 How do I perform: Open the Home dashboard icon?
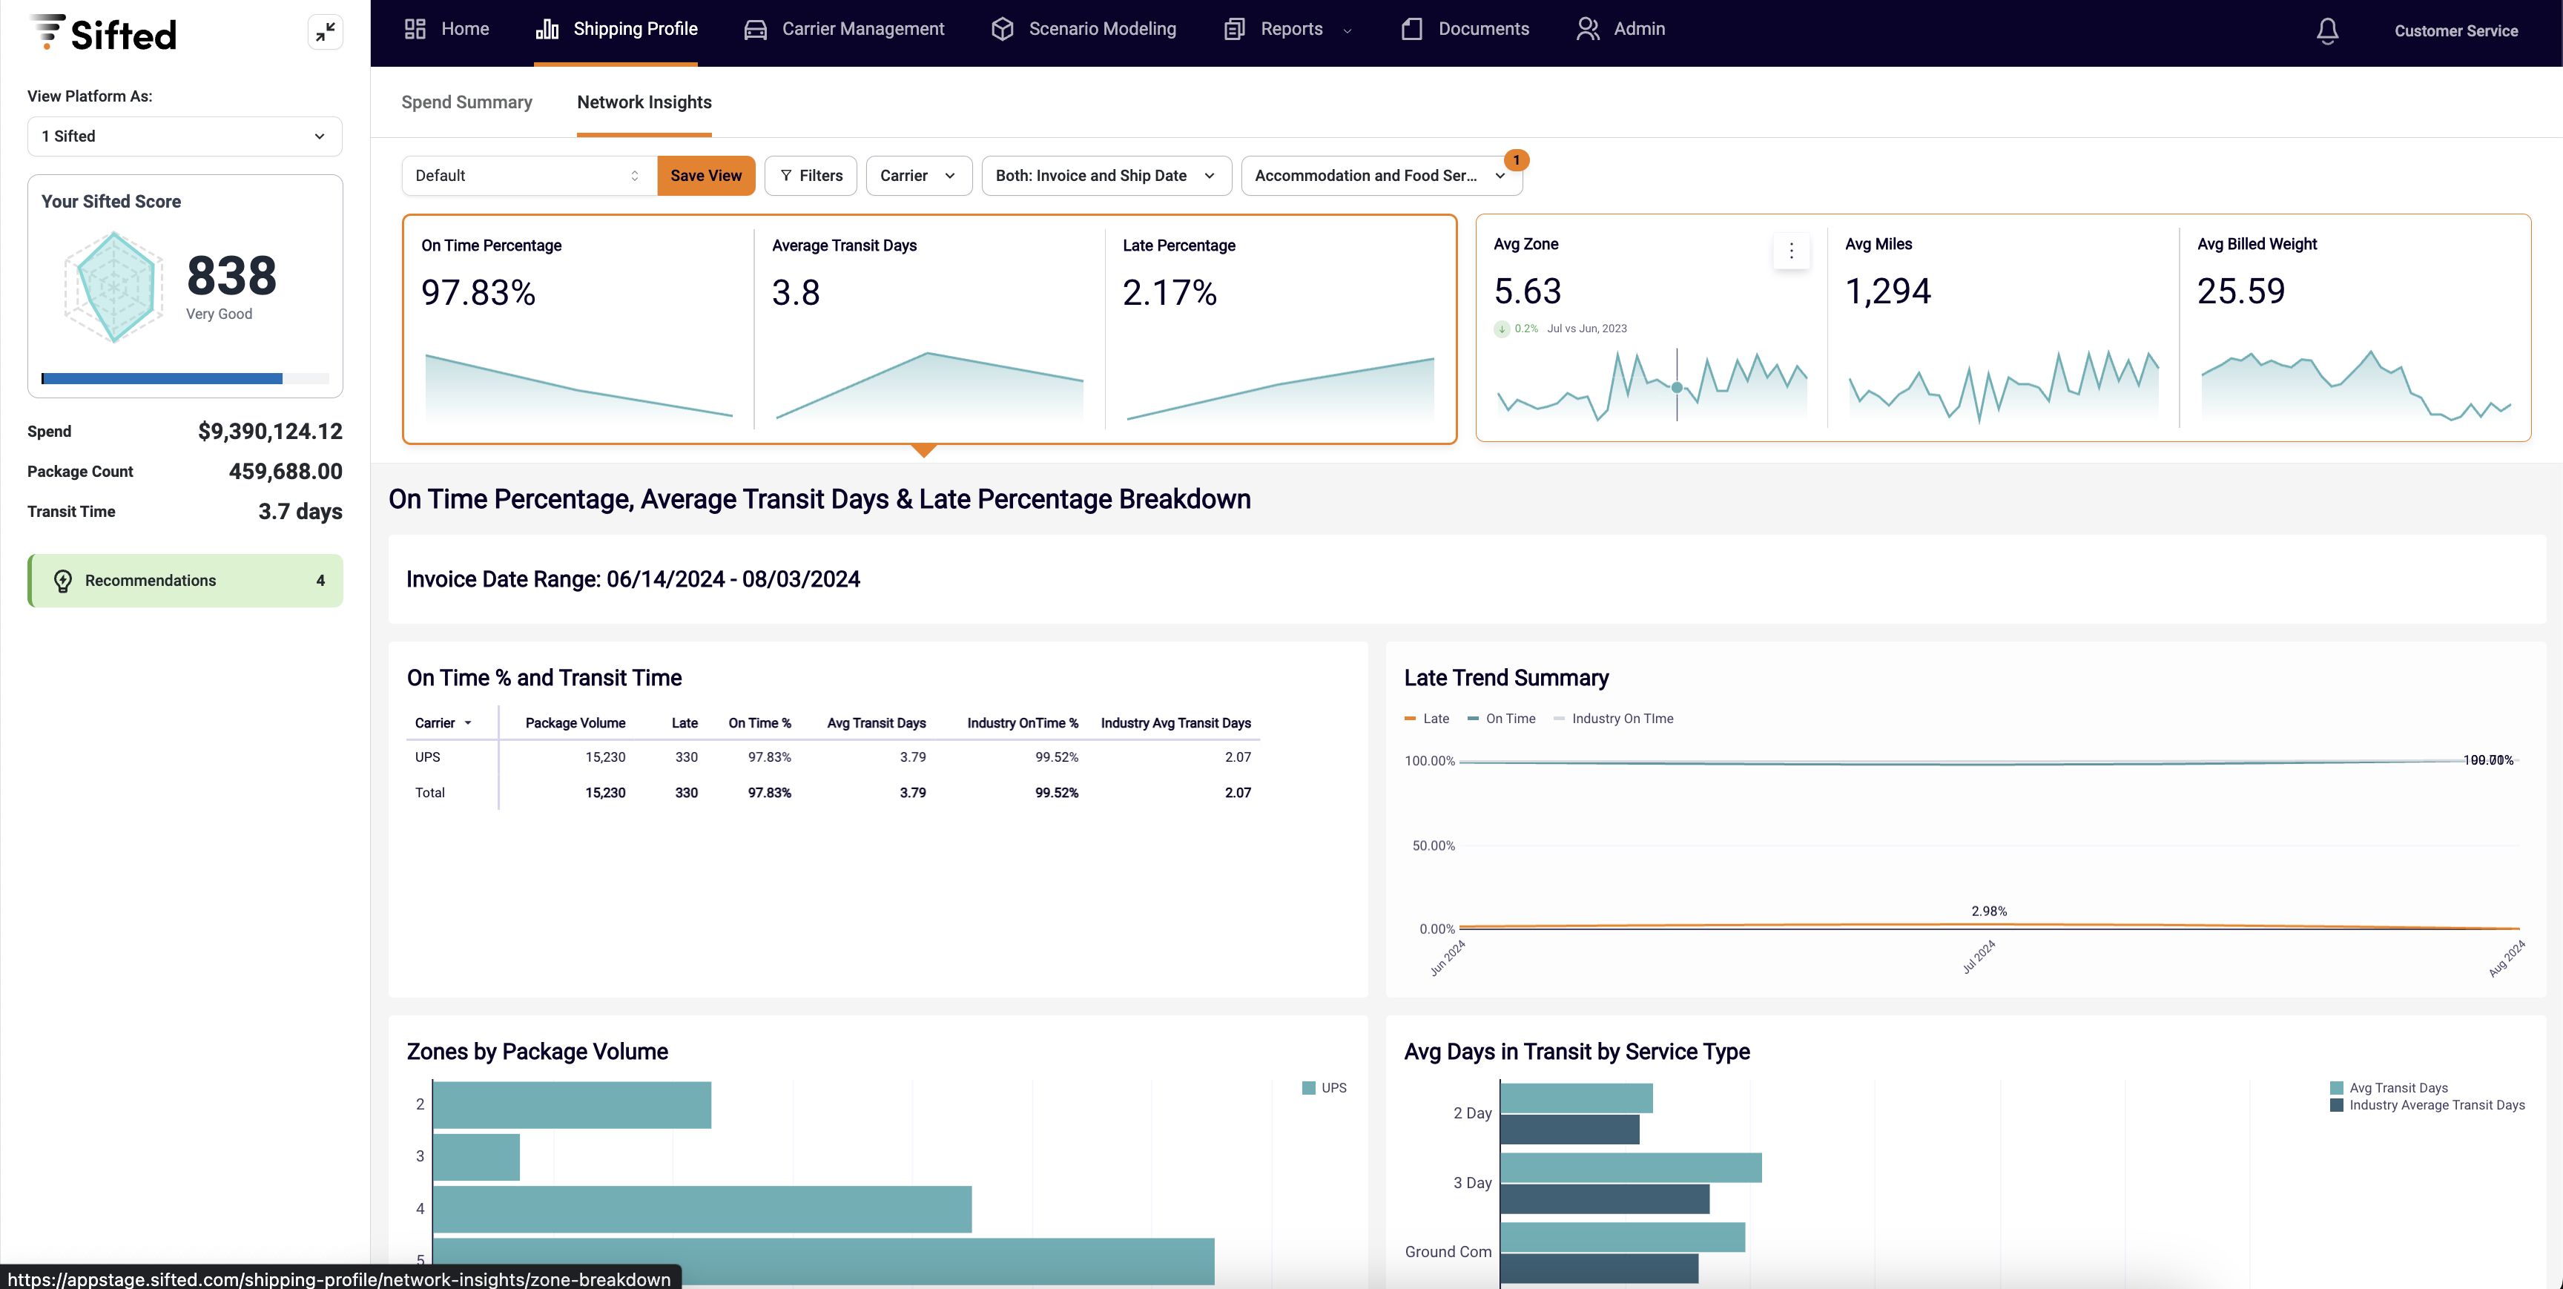tap(415, 29)
